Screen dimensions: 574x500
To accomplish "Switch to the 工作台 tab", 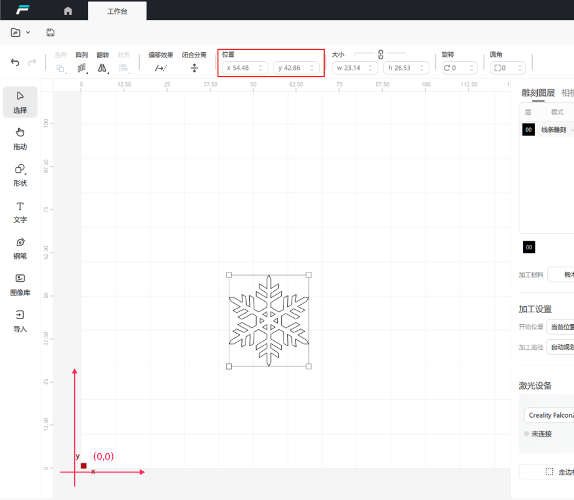I will pyautogui.click(x=117, y=11).
